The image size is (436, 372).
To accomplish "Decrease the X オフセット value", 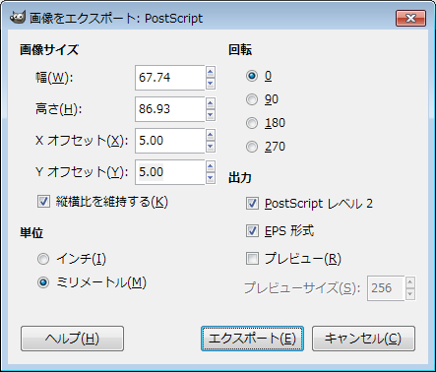I will pyautogui.click(x=211, y=147).
